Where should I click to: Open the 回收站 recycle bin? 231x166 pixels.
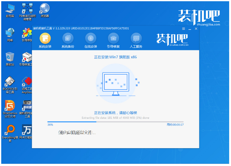(10, 59)
